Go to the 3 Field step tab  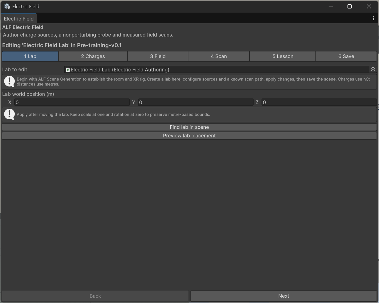click(158, 56)
